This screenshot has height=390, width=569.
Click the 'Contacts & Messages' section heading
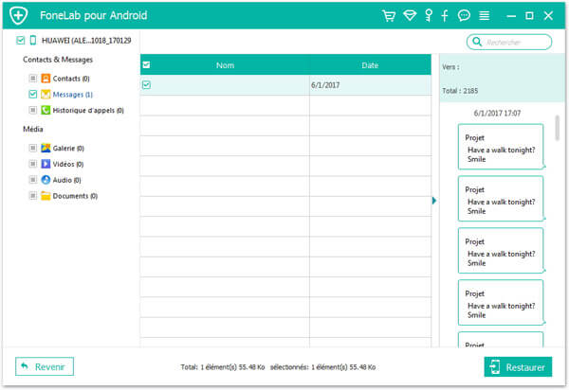click(x=58, y=60)
